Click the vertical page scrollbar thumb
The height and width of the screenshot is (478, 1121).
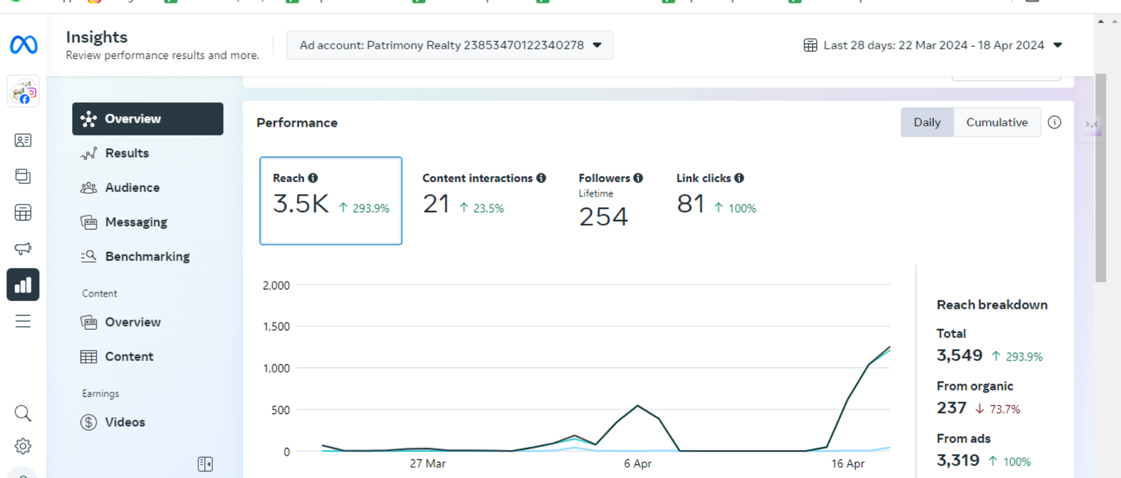pyautogui.click(x=1101, y=178)
